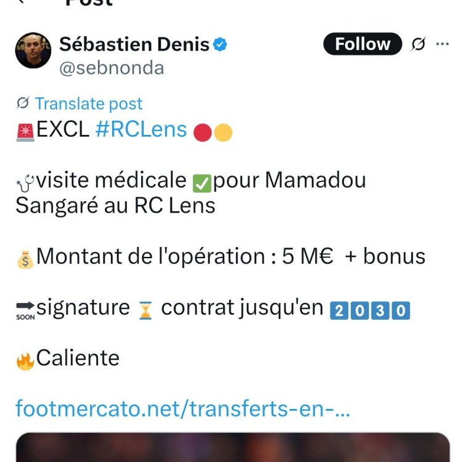Click the yellow circle emoji
This screenshot has width=466, height=462.
click(x=223, y=132)
